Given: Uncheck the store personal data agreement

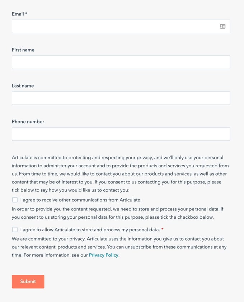Looking at the screenshot, I should click(x=15, y=229).
